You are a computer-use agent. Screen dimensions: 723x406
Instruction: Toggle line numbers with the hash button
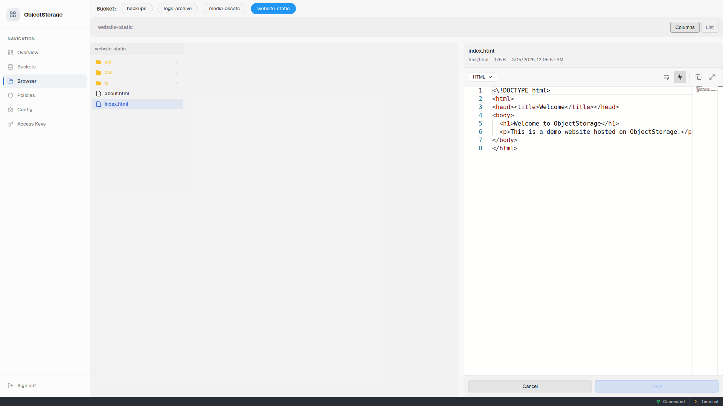[680, 77]
